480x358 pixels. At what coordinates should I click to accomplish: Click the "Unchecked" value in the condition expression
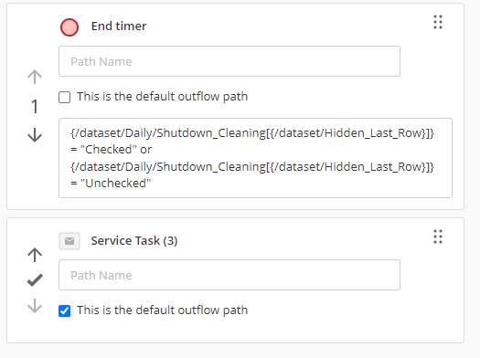click(x=116, y=184)
